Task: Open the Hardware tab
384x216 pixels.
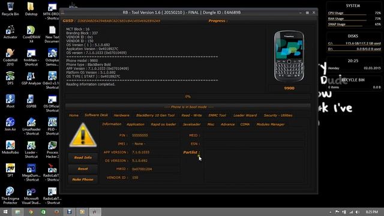Action: (x=121, y=115)
